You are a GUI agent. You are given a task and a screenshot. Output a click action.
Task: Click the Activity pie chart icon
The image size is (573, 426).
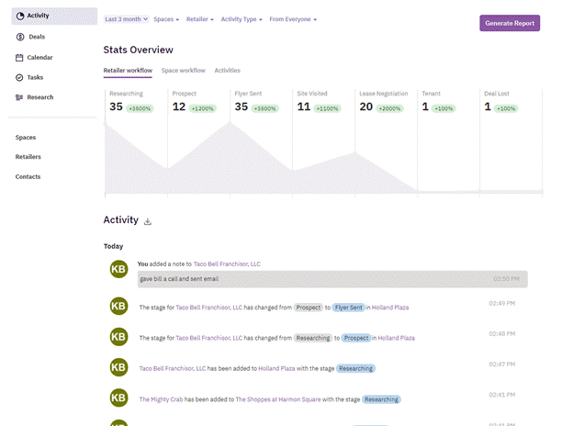click(x=20, y=16)
